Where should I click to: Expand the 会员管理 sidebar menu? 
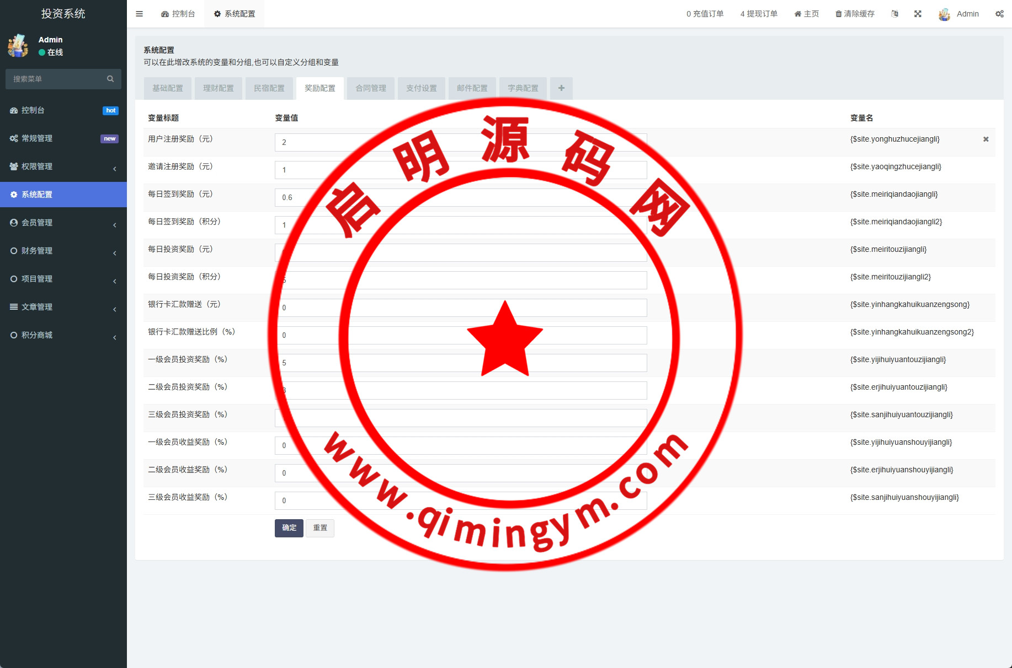click(x=63, y=223)
